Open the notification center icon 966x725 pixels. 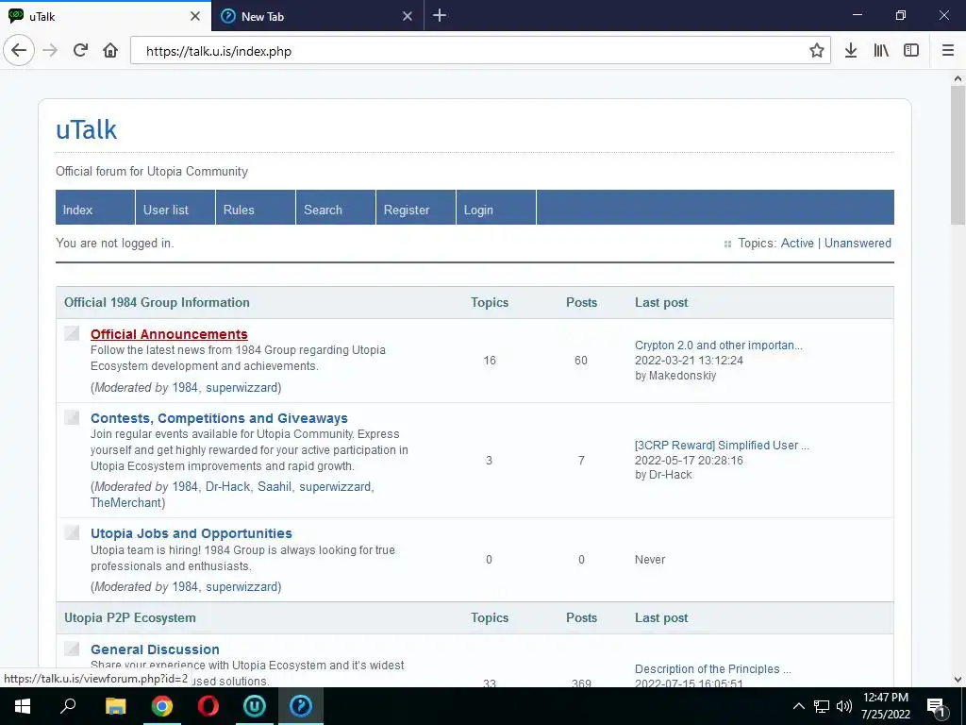936,707
